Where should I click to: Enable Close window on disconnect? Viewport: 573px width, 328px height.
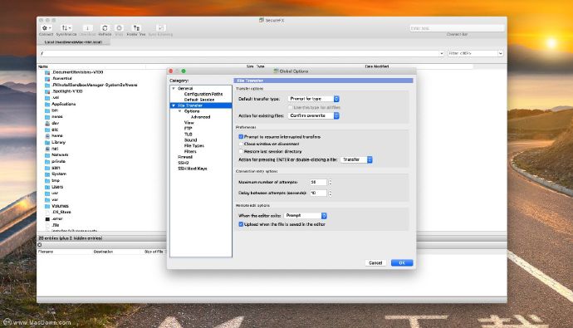click(241, 144)
